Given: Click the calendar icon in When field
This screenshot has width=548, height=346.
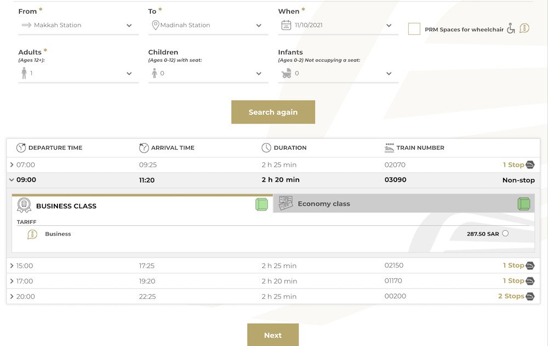Looking at the screenshot, I should (x=286, y=25).
